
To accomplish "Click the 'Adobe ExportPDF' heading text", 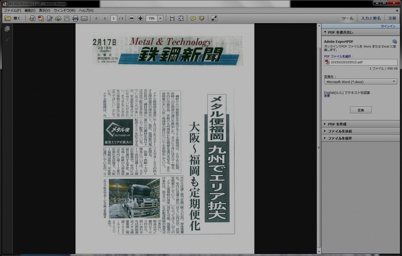I will (339, 42).
